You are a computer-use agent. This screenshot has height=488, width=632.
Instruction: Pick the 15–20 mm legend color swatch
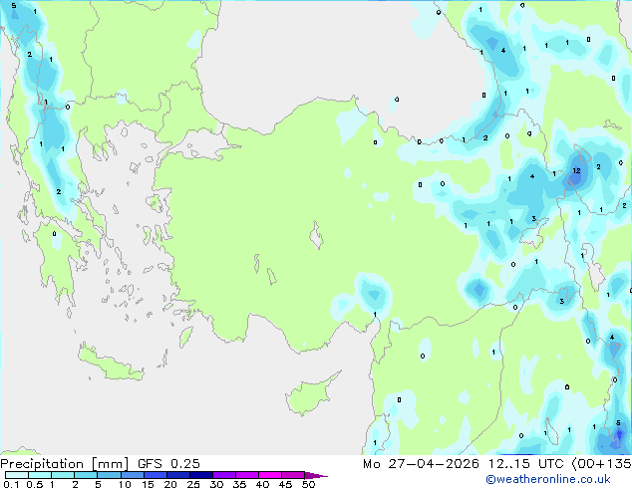pos(155,475)
